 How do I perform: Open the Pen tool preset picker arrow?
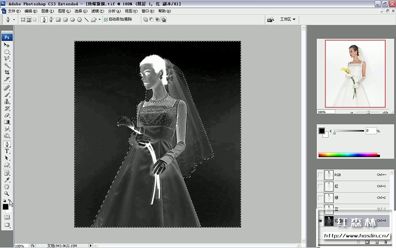coord(14,19)
